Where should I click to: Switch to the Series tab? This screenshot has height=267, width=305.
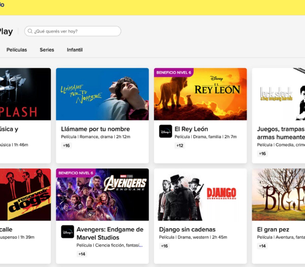[47, 50]
